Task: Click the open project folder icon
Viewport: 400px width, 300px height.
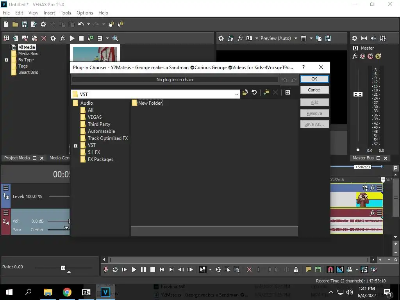Action: coord(15,24)
